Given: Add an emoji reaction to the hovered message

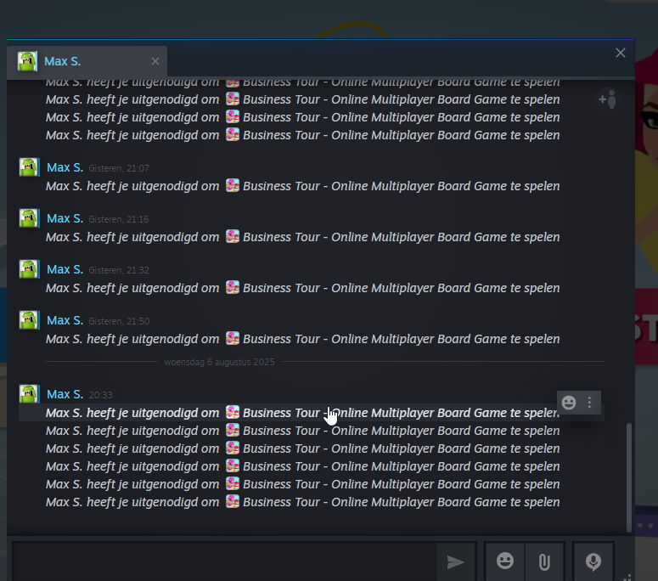Looking at the screenshot, I should tap(569, 402).
